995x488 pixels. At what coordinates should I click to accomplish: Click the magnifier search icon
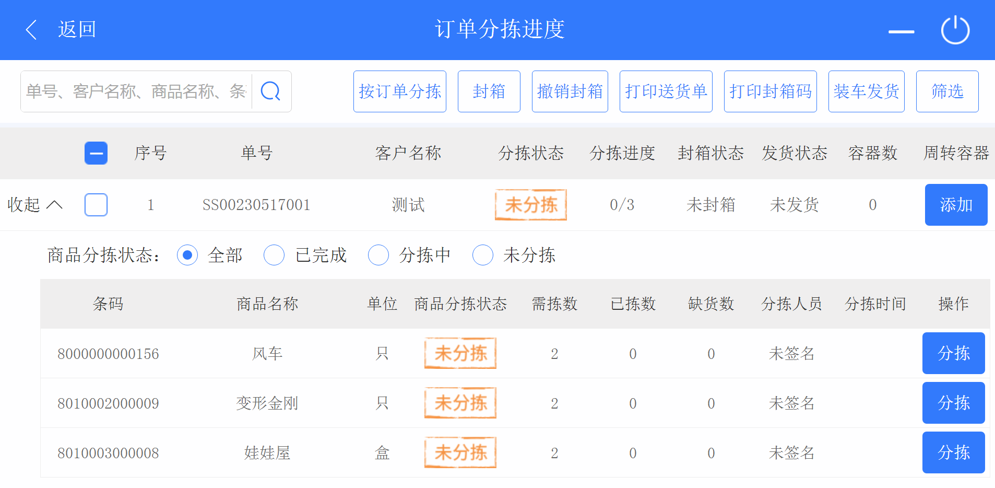(x=270, y=91)
